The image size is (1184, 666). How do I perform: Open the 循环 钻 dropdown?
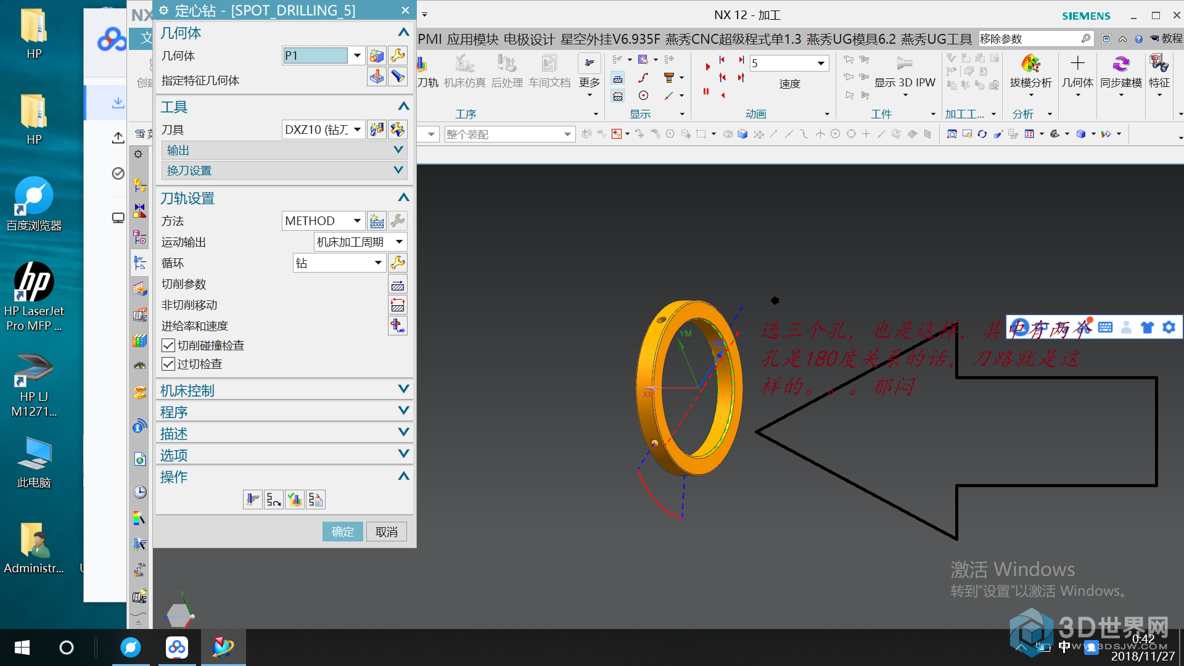378,263
